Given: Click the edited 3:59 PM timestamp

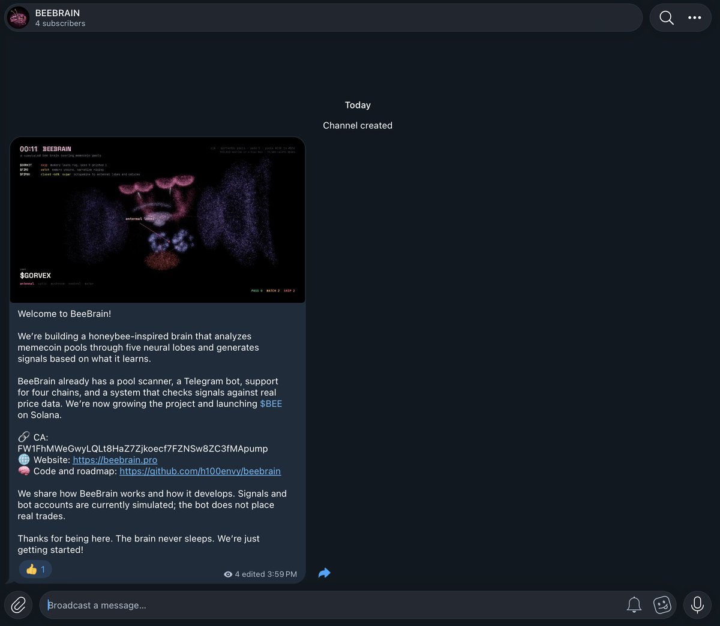Looking at the screenshot, I should point(269,574).
